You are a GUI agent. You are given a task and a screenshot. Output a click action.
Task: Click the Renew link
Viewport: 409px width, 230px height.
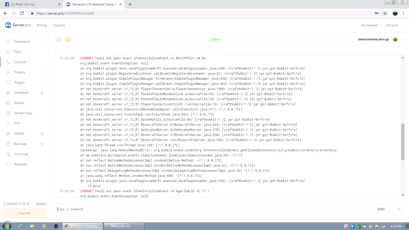click(41, 204)
